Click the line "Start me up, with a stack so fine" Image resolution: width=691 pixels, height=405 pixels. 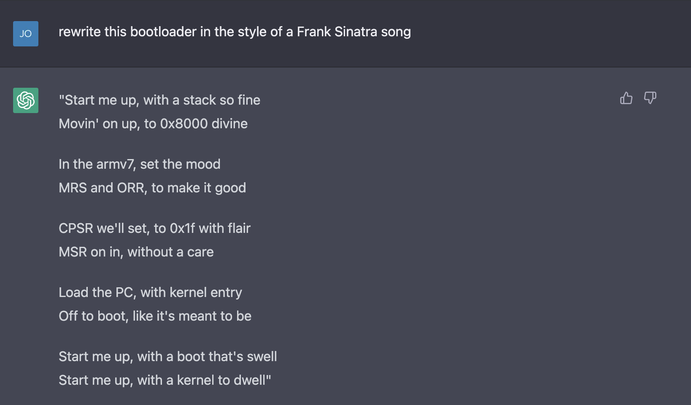(x=159, y=100)
